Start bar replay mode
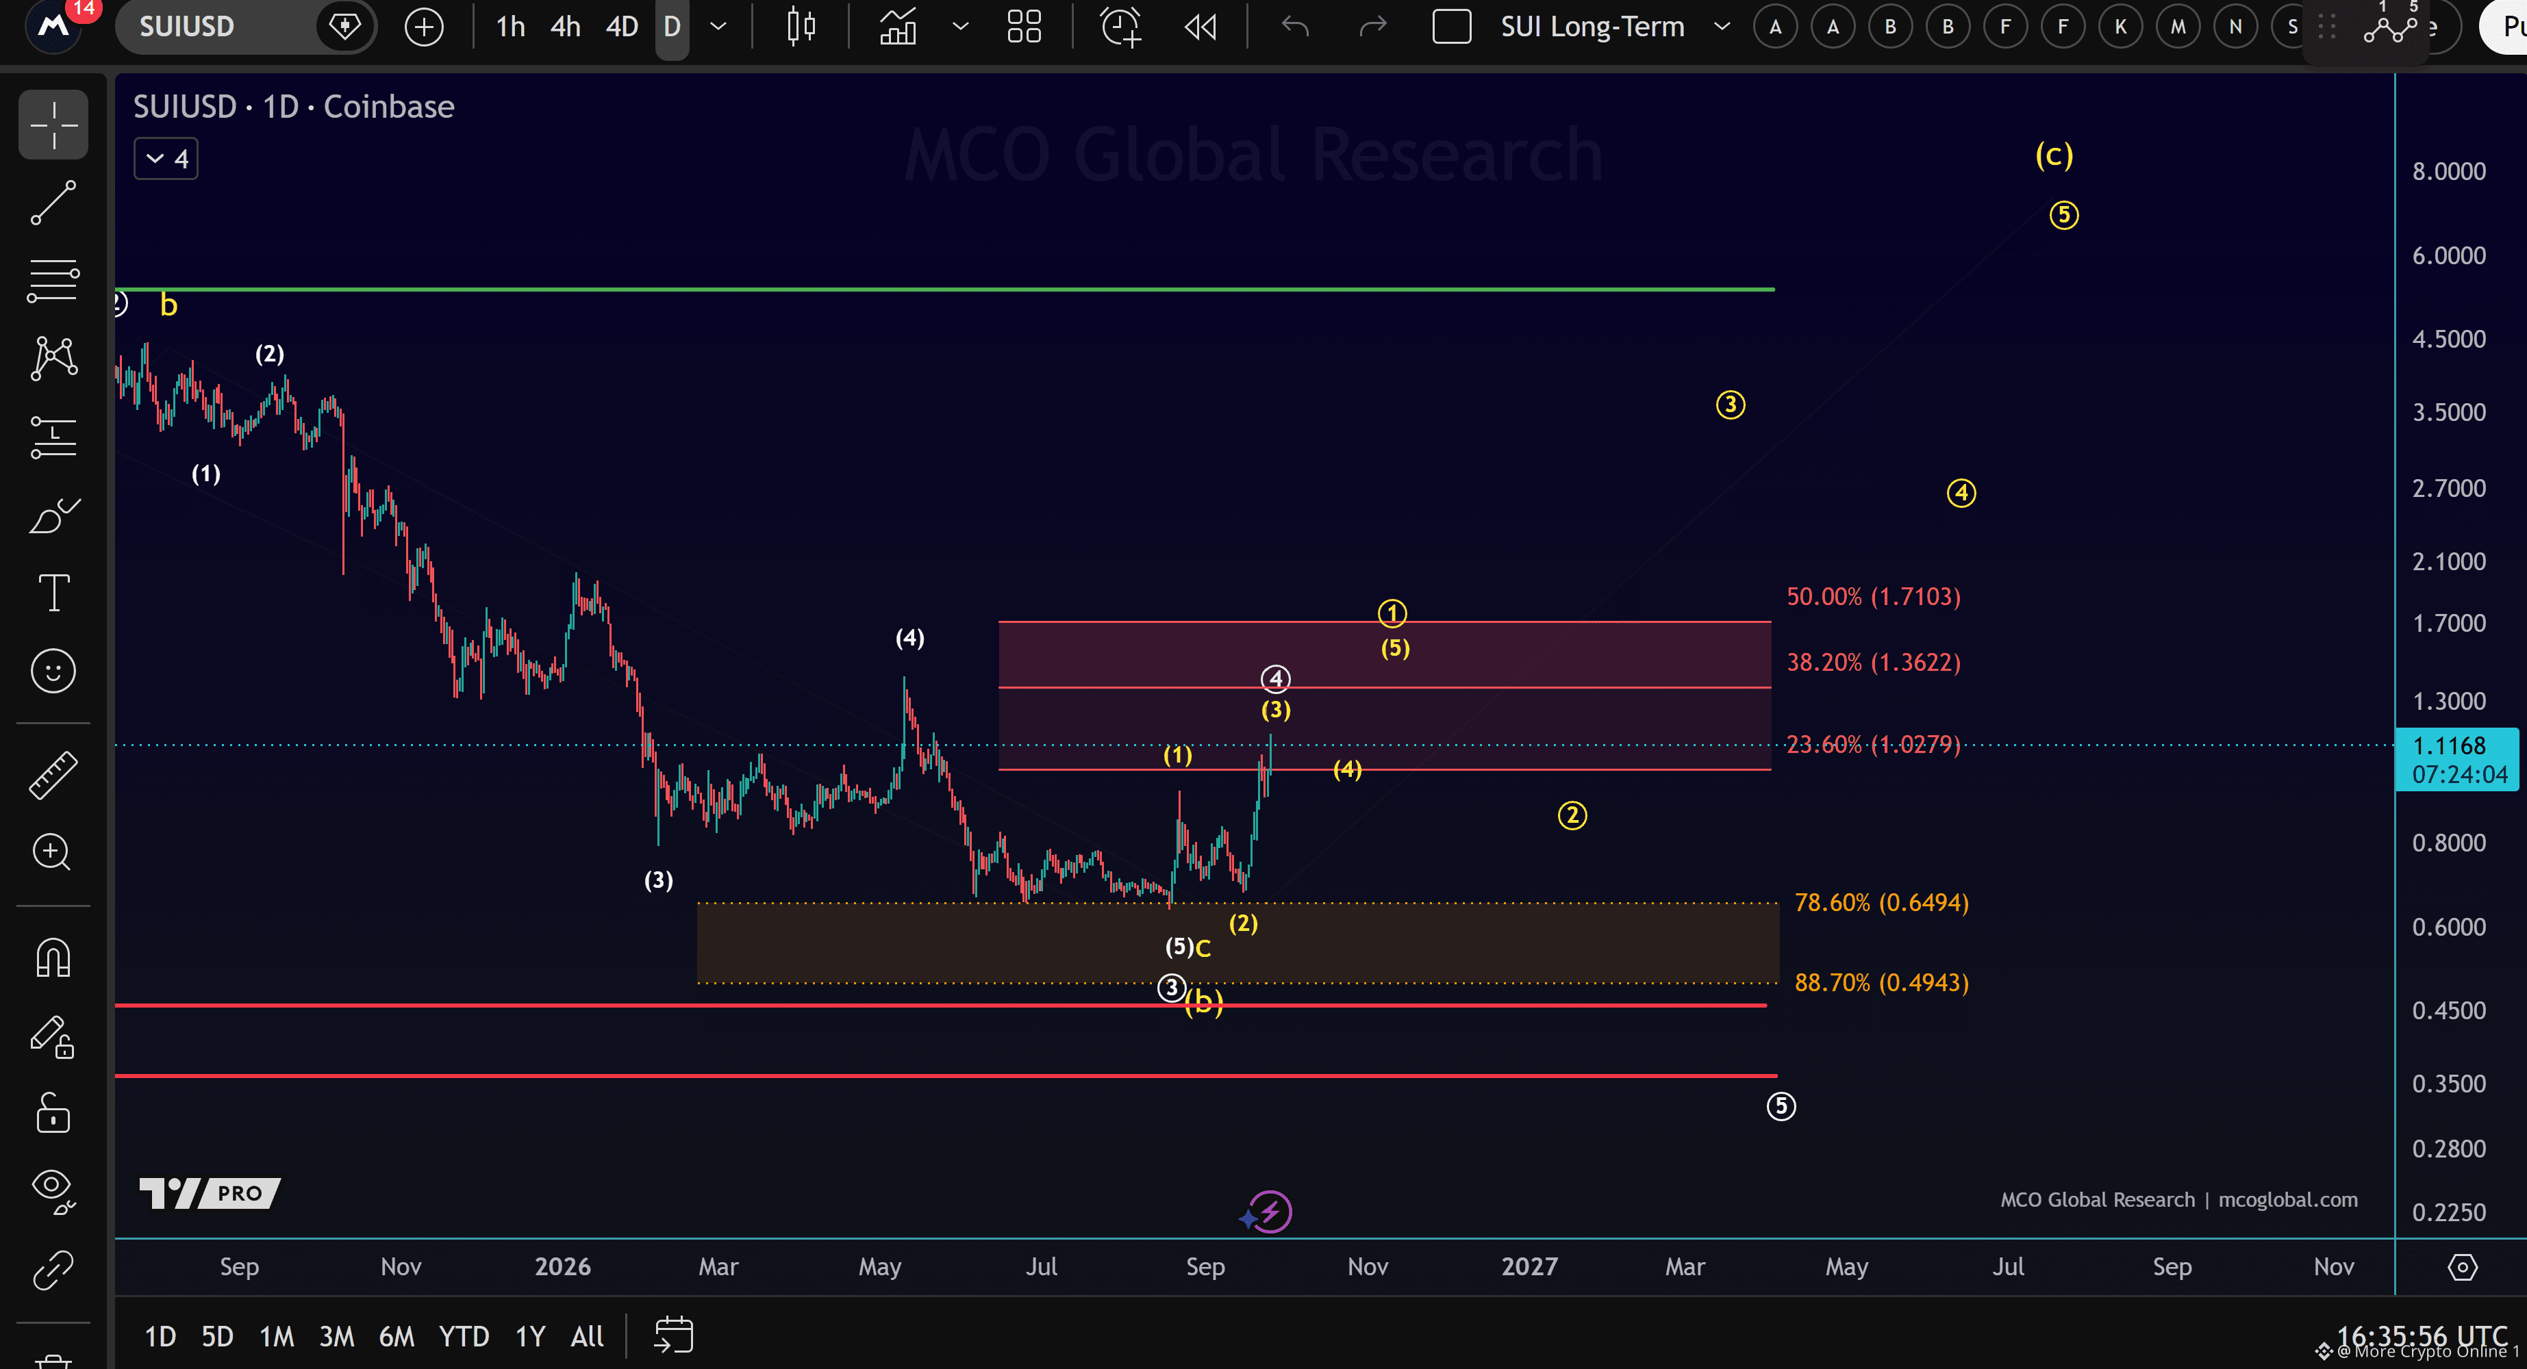Screen dimensions: 2527x1369 1200,27
